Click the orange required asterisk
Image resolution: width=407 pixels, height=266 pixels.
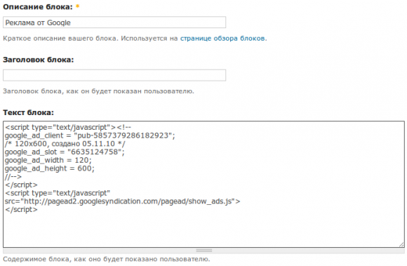click(77, 6)
